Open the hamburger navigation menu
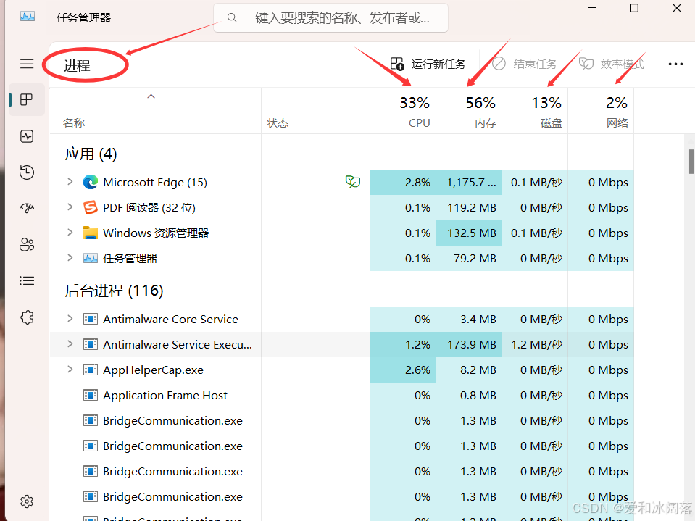This screenshot has width=695, height=521. click(27, 64)
